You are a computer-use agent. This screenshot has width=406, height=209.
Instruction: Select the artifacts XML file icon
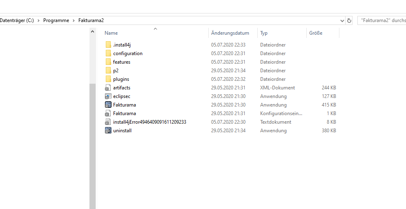(x=108, y=88)
